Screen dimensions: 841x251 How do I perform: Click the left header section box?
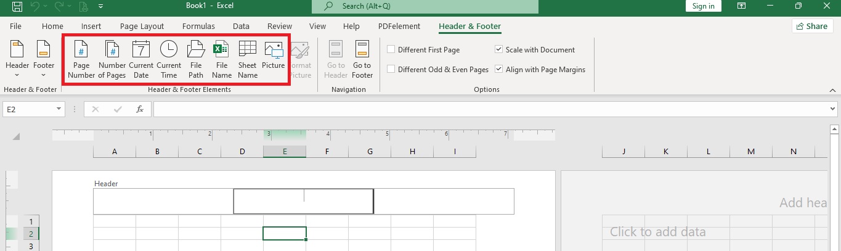tap(163, 202)
